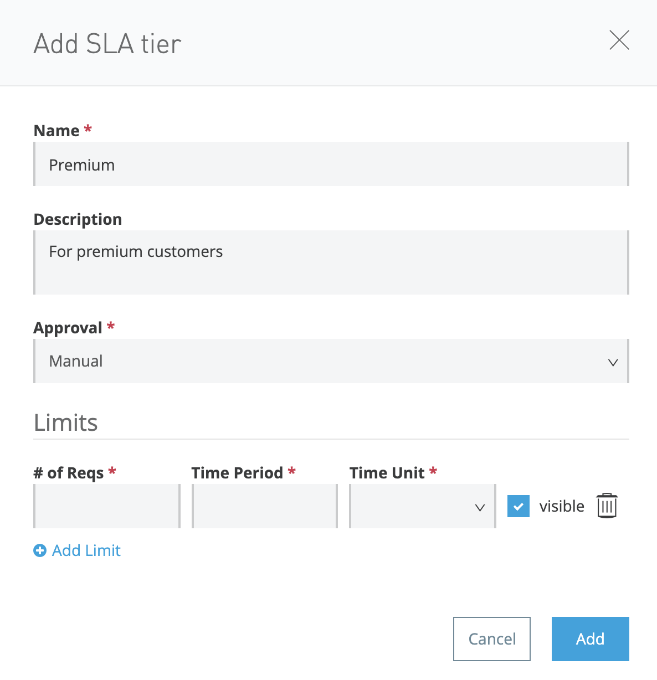
Task: Click the required asterisk next to Name
Action: pyautogui.click(x=88, y=129)
